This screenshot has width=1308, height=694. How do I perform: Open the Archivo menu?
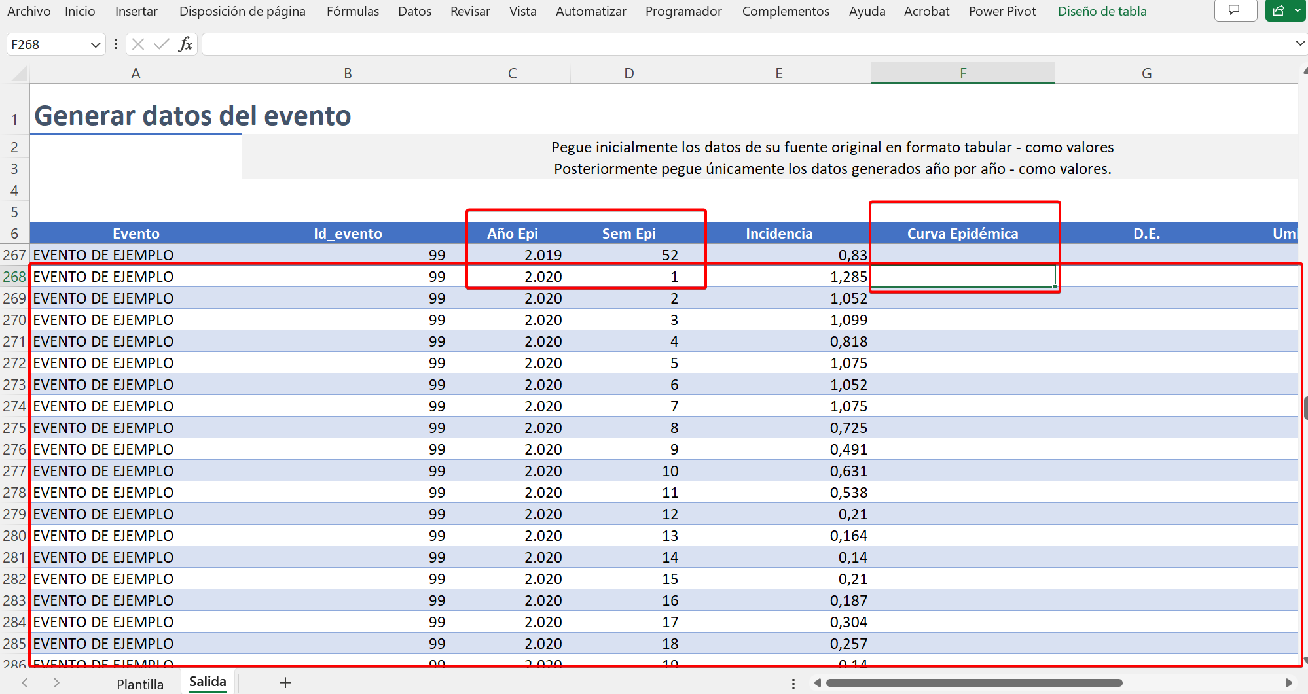pos(29,11)
